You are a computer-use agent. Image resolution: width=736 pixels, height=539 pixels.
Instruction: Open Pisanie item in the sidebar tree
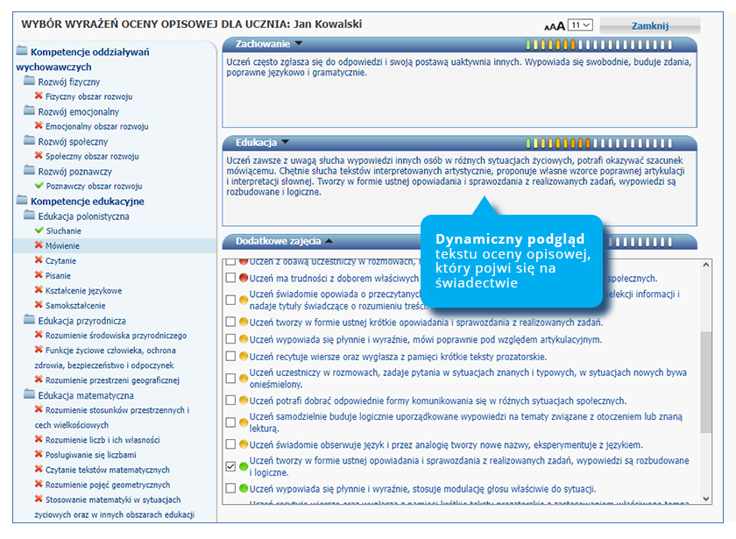[60, 275]
